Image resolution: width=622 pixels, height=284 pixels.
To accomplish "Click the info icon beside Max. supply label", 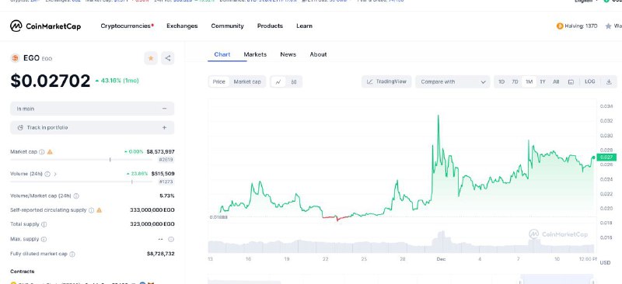I will pos(44,239).
